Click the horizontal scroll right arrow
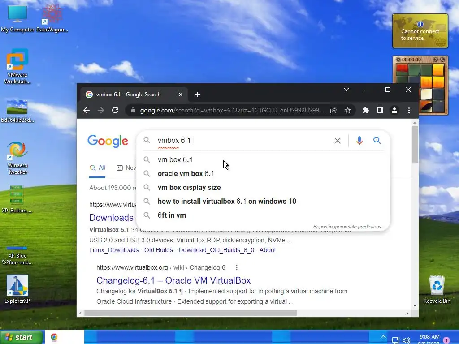 407,313
